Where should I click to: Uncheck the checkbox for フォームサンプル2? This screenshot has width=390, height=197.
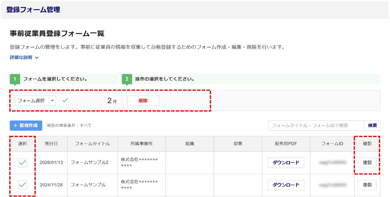coord(23,163)
